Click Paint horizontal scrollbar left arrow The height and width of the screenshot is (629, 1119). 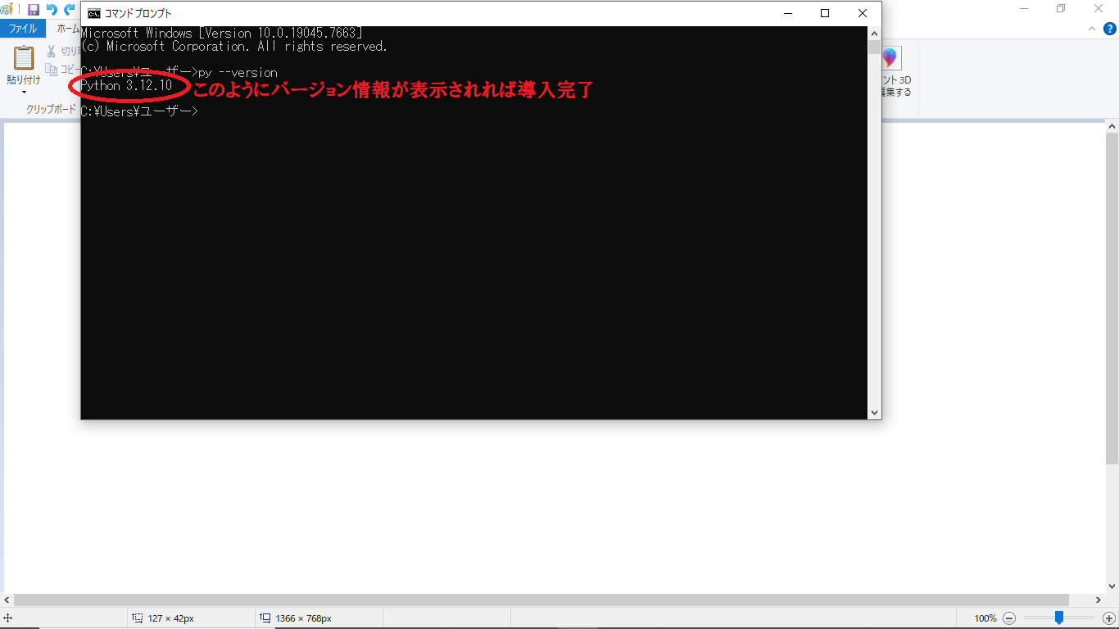7,600
